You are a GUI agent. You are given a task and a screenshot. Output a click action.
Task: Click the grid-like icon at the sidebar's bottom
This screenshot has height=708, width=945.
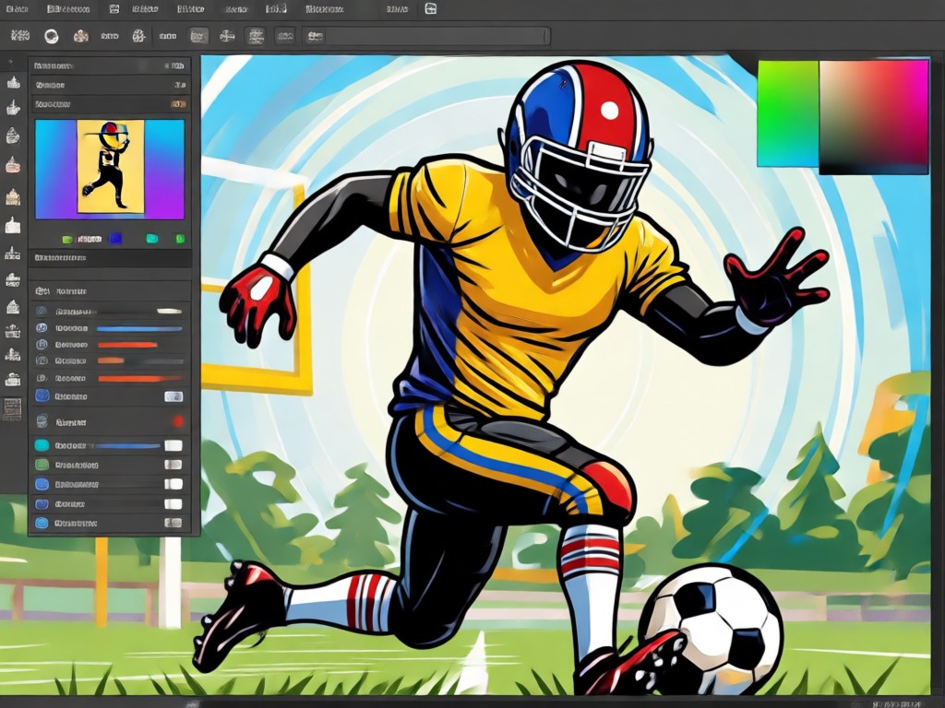point(12,408)
